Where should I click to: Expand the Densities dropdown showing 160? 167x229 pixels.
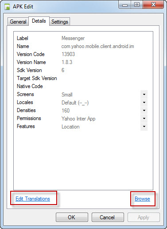click(144, 110)
